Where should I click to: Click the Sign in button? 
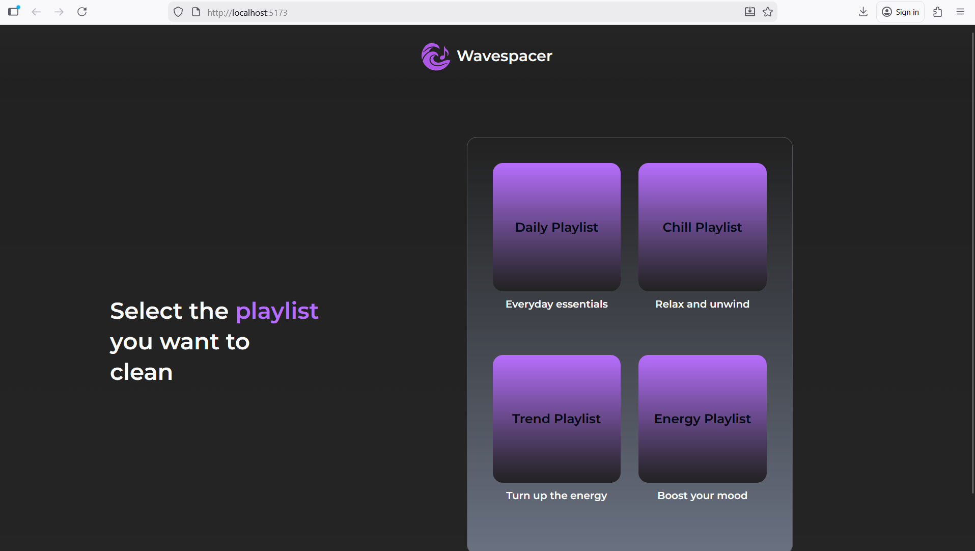pos(900,12)
